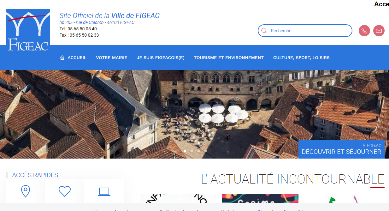
Task: Open the colorful middle news thumbnail
Action: [260, 199]
